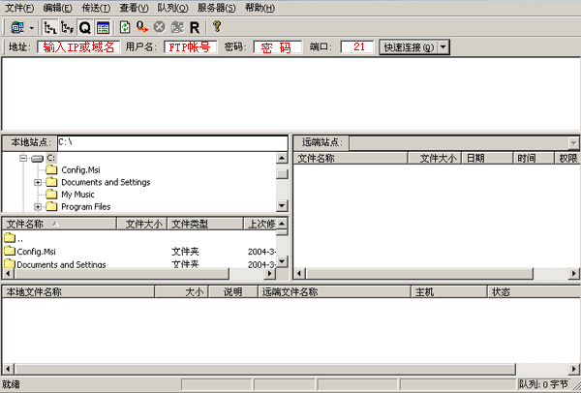
Task: Select the Program Files folder icon in tree
Action: click(51, 206)
